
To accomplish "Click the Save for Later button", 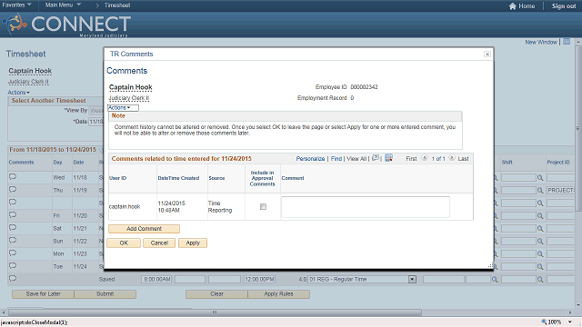I will [x=43, y=294].
